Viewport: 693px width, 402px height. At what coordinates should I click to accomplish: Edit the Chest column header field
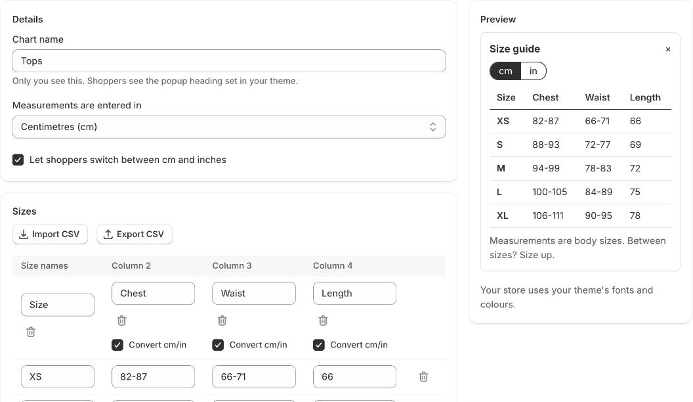tap(153, 293)
